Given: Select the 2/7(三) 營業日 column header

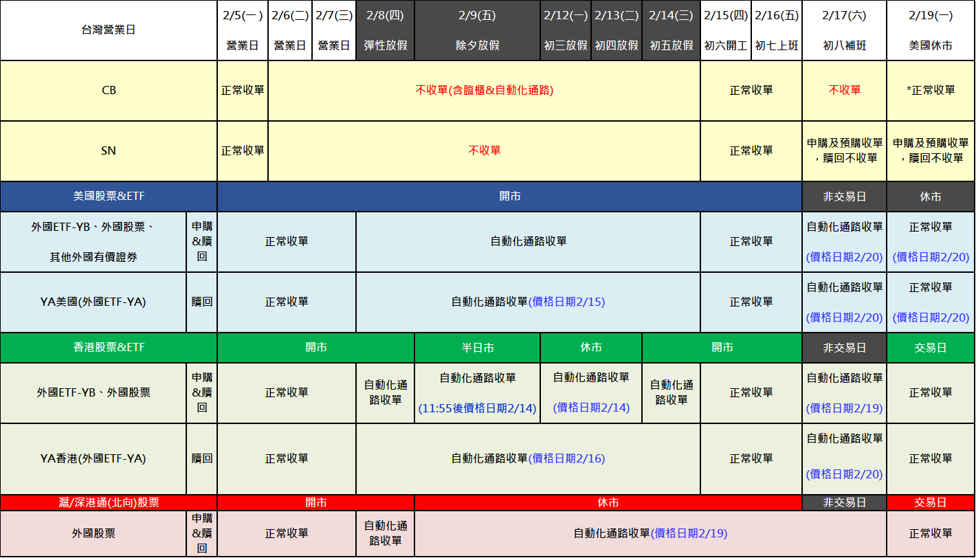Looking at the screenshot, I should point(334,30).
